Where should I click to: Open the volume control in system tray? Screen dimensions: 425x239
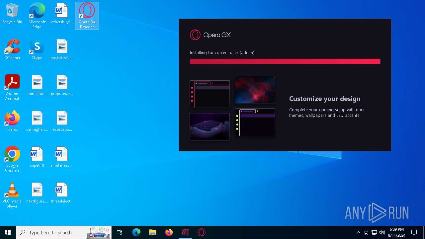(382, 232)
